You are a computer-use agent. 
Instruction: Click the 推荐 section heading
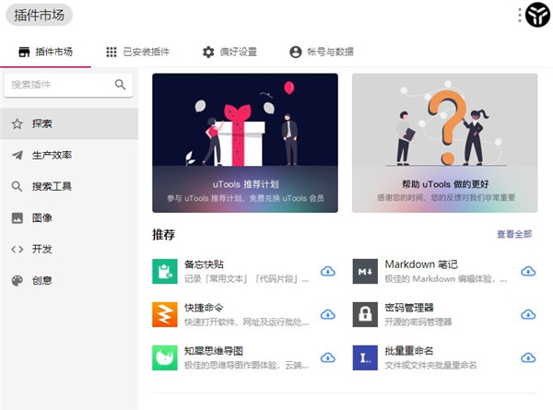(x=163, y=235)
